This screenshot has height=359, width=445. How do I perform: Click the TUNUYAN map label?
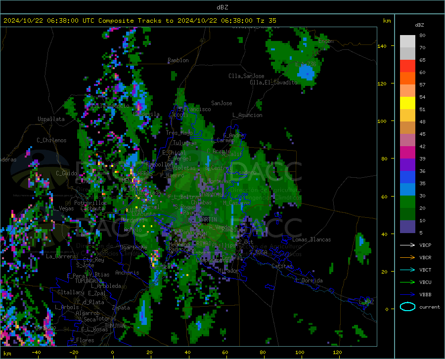(x=115, y=326)
